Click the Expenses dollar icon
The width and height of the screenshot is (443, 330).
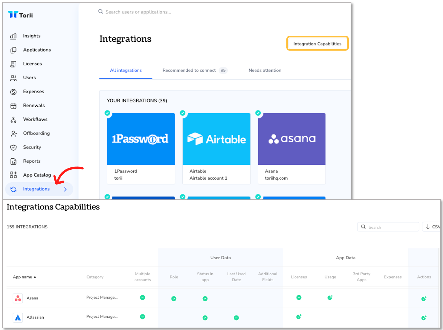point(13,92)
